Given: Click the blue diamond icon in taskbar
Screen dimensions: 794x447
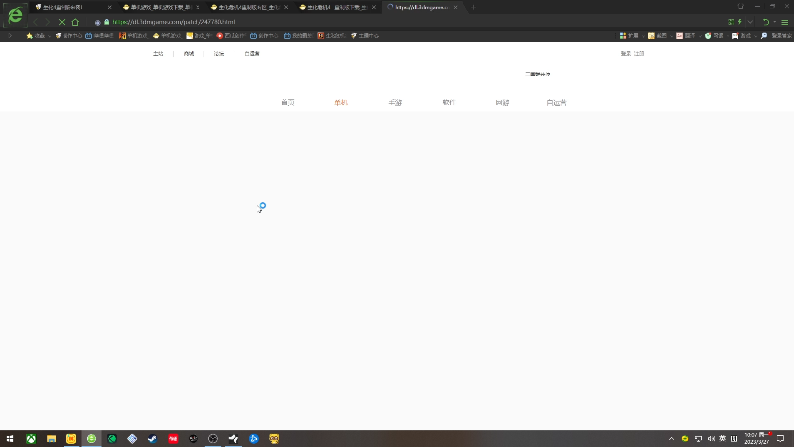Looking at the screenshot, I should point(132,439).
